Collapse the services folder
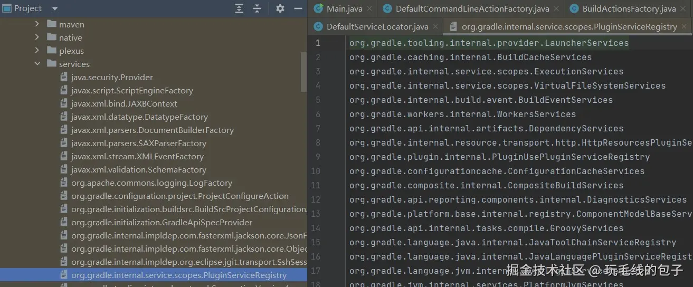693x287 pixels. pyautogui.click(x=37, y=64)
